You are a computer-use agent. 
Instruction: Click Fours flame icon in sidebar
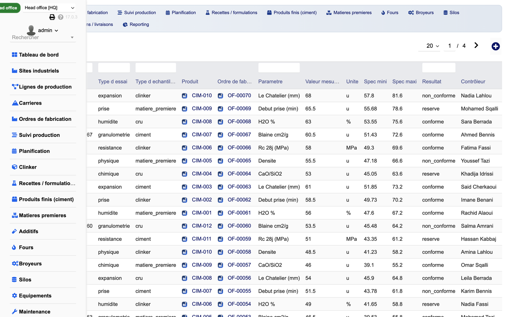[14, 247]
